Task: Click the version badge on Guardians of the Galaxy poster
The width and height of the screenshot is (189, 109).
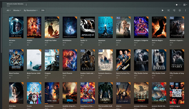Action: click(82, 84)
